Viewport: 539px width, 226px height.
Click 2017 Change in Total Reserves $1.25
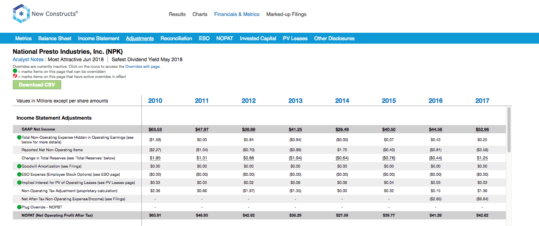tap(482, 158)
